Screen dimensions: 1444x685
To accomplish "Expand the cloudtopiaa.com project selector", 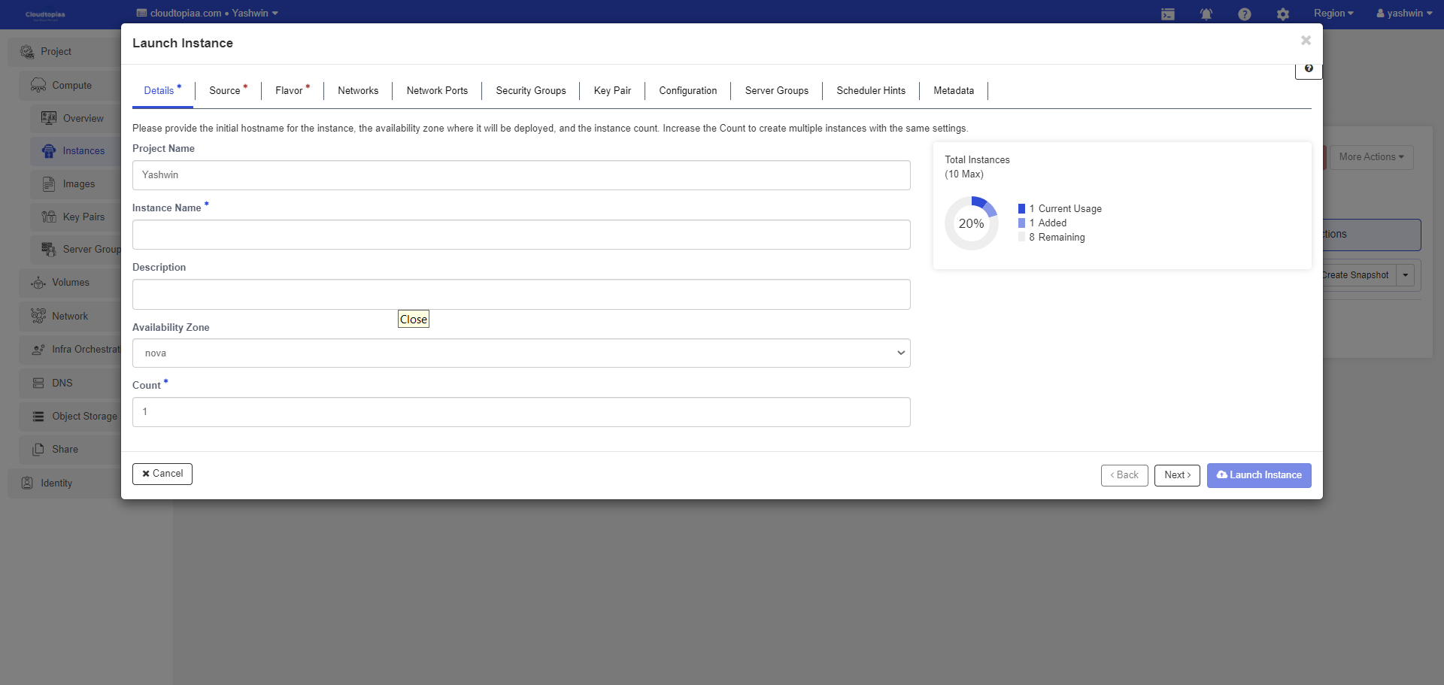I will (208, 14).
